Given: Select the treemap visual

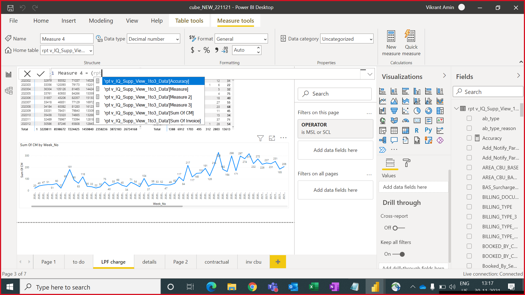Looking at the screenshot, I should [x=440, y=111].
